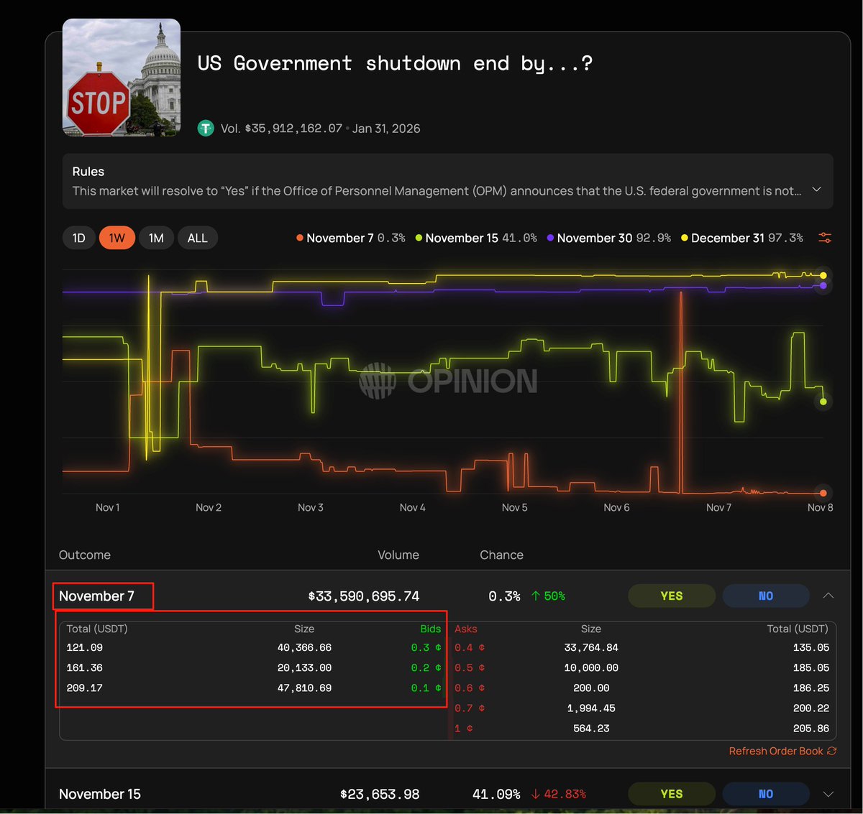Click the green November 15 line endpoint
The image size is (863, 814).
coord(824,402)
